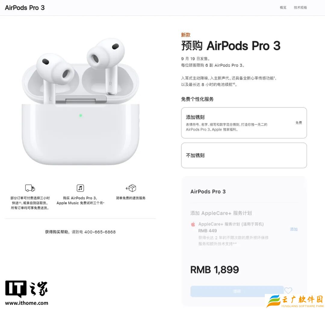Screen dimensions: 325x309
Task: Click the return box icon
Action: tap(131, 188)
